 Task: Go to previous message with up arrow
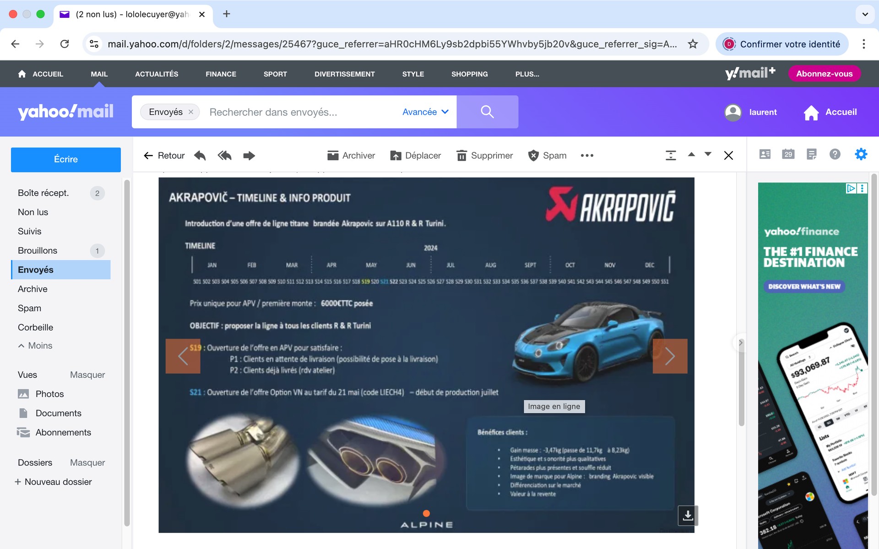(691, 155)
